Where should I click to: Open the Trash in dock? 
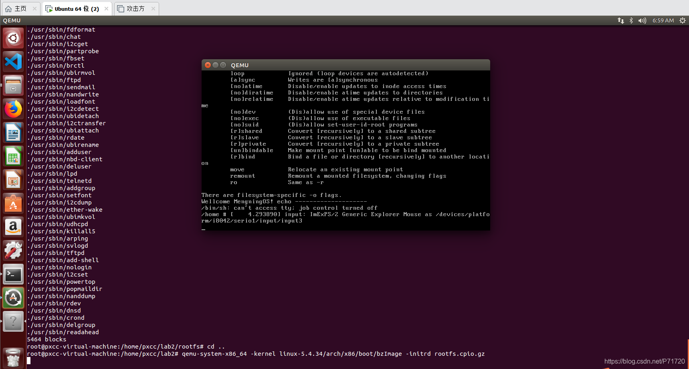click(x=13, y=357)
